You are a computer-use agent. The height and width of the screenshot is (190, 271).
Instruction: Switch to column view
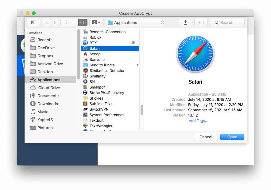83,22
